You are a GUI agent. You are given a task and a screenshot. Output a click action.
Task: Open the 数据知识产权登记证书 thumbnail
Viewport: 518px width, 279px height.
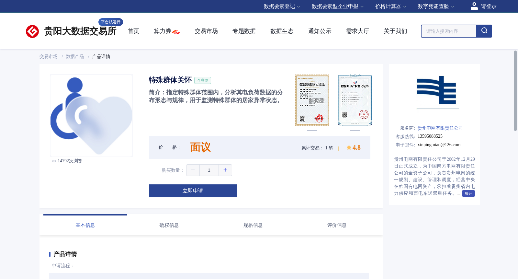tap(355, 100)
